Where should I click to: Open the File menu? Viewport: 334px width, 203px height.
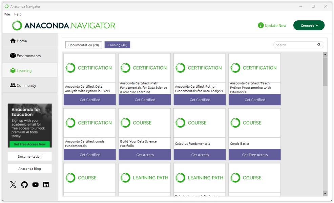click(x=7, y=14)
